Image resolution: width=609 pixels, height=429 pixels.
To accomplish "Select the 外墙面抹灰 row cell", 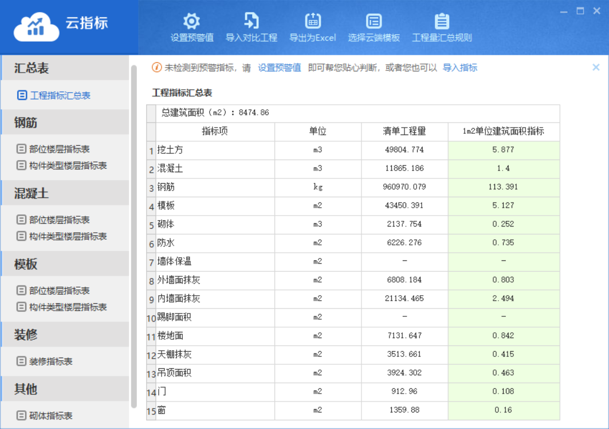I will 215,280.
